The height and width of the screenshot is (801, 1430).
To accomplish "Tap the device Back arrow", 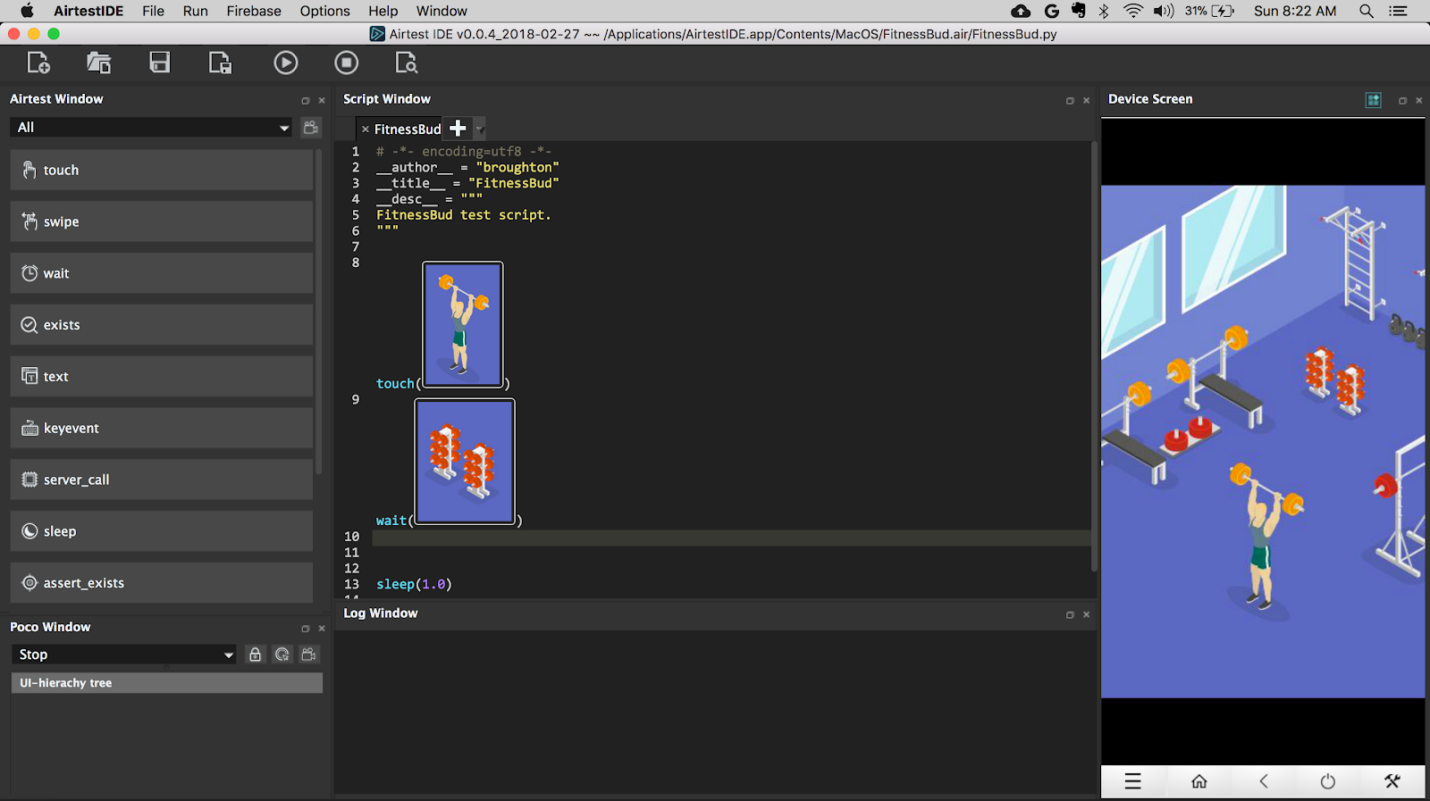I will pos(1264,781).
